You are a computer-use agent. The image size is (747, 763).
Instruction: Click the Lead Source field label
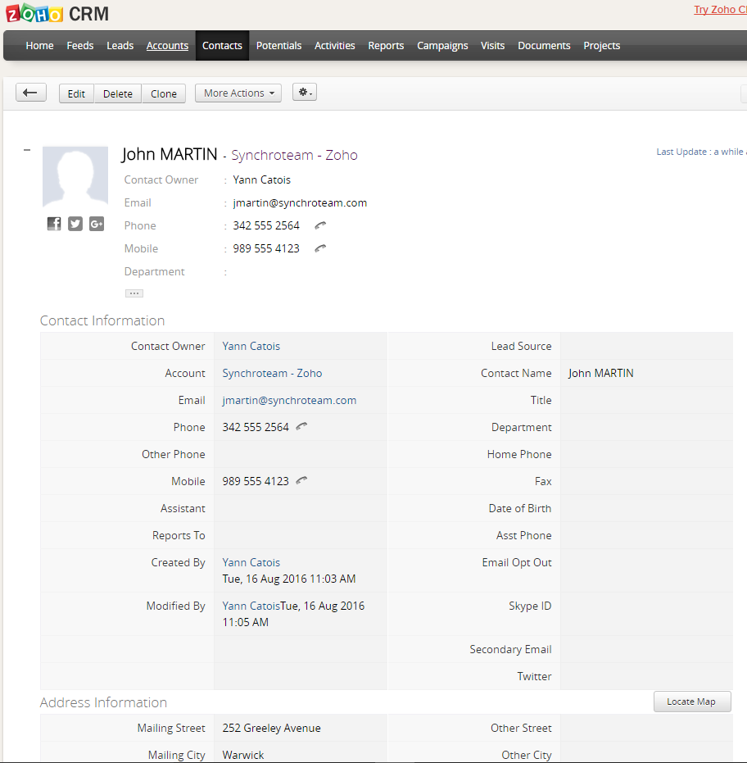pyautogui.click(x=521, y=346)
